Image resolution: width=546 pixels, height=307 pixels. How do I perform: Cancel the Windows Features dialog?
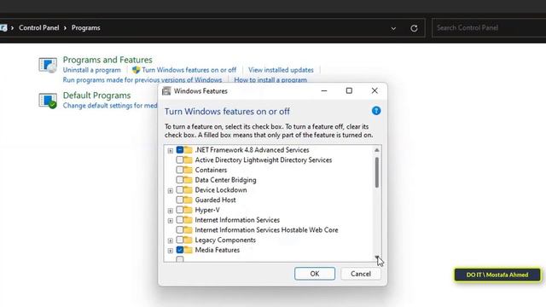(360, 274)
